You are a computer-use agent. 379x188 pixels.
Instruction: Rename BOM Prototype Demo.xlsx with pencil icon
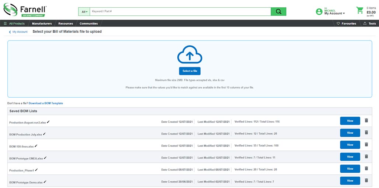45,182
